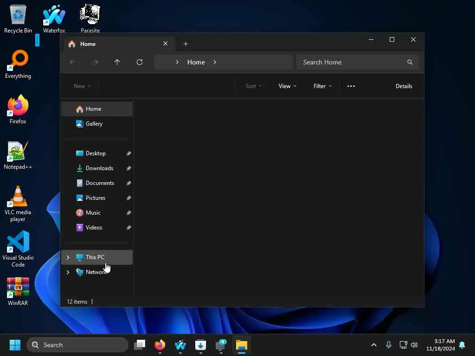The height and width of the screenshot is (356, 475).
Task: Click the magnifier icon in Search Home box
Action: (410, 62)
